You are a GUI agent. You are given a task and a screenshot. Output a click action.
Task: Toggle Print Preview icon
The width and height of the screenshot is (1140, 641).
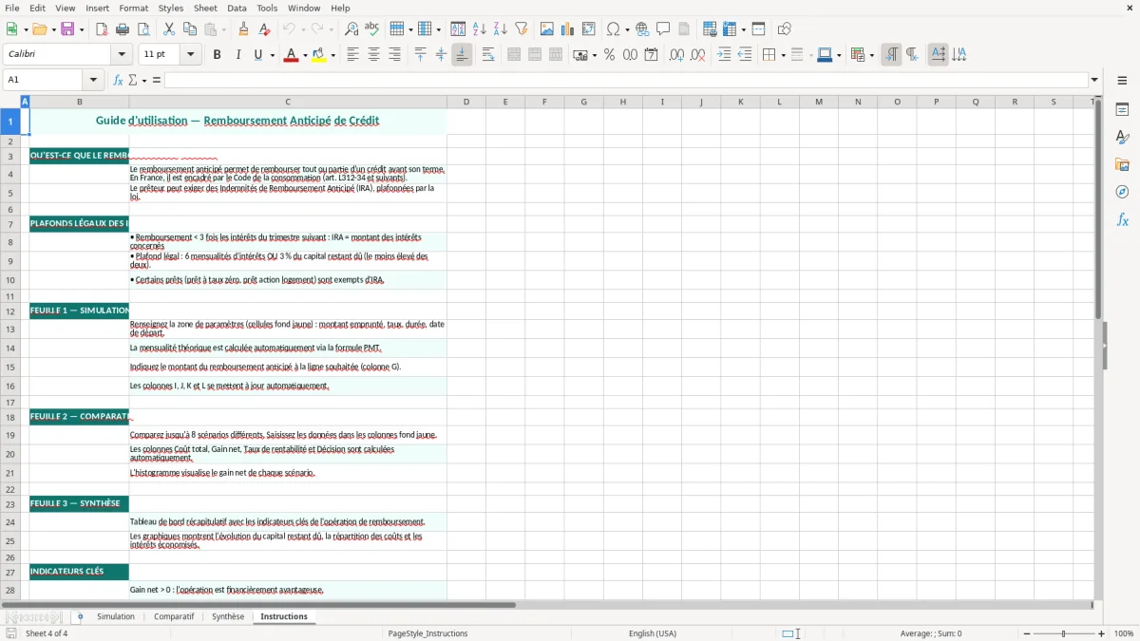(143, 29)
